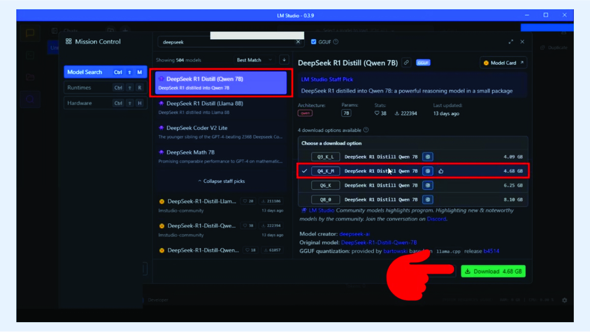Open the Chat icon in left sidebar

[x=30, y=33]
